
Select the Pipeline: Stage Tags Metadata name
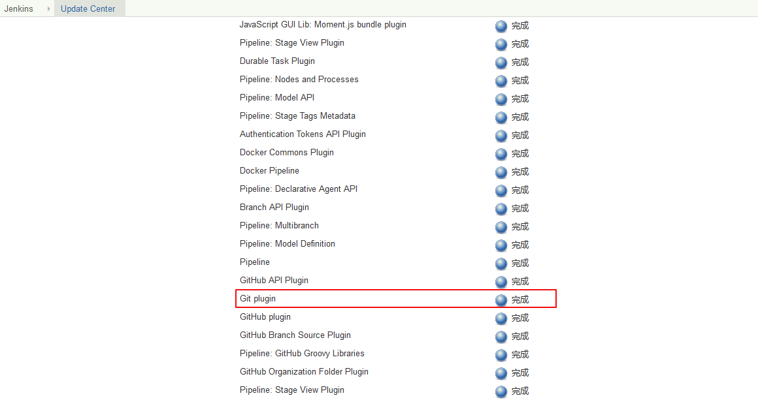(x=297, y=116)
